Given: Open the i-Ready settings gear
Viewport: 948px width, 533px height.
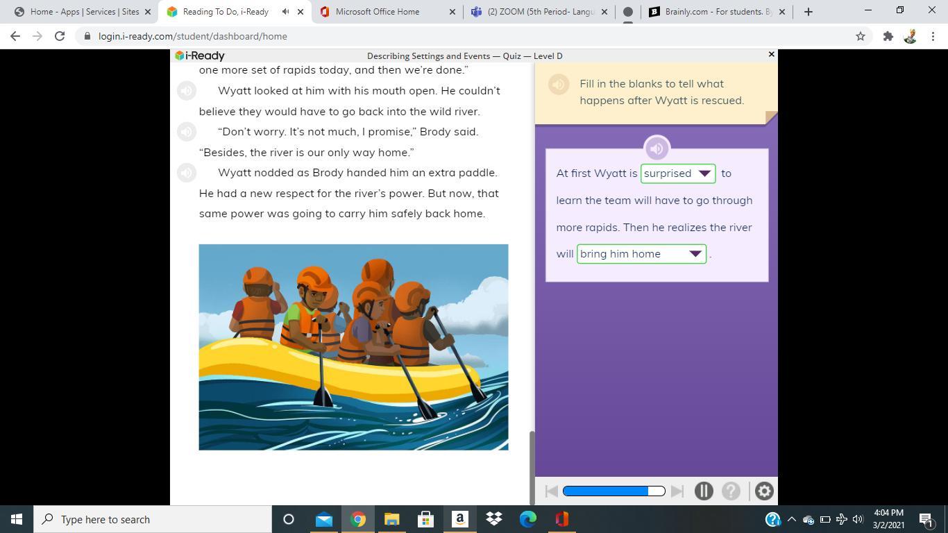Looking at the screenshot, I should tap(763, 491).
